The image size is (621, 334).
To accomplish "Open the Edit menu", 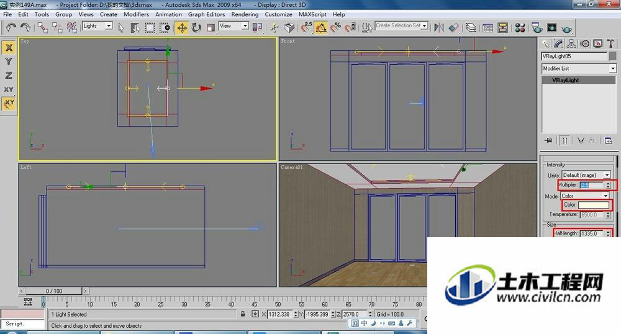I will click(x=24, y=14).
